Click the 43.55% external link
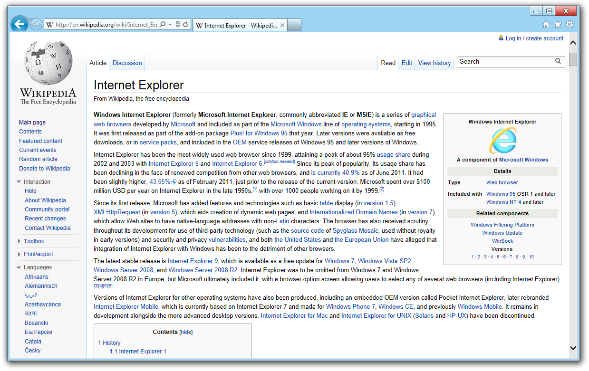589x371 pixels. 163,182
